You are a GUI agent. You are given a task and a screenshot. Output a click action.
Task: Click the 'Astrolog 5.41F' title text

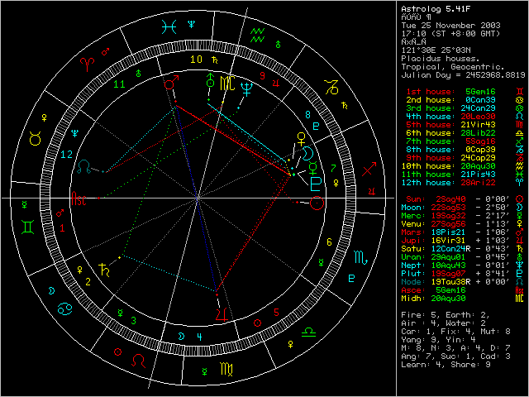coord(436,9)
